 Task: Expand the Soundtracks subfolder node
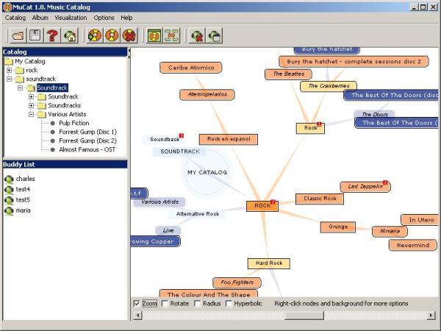31,105
